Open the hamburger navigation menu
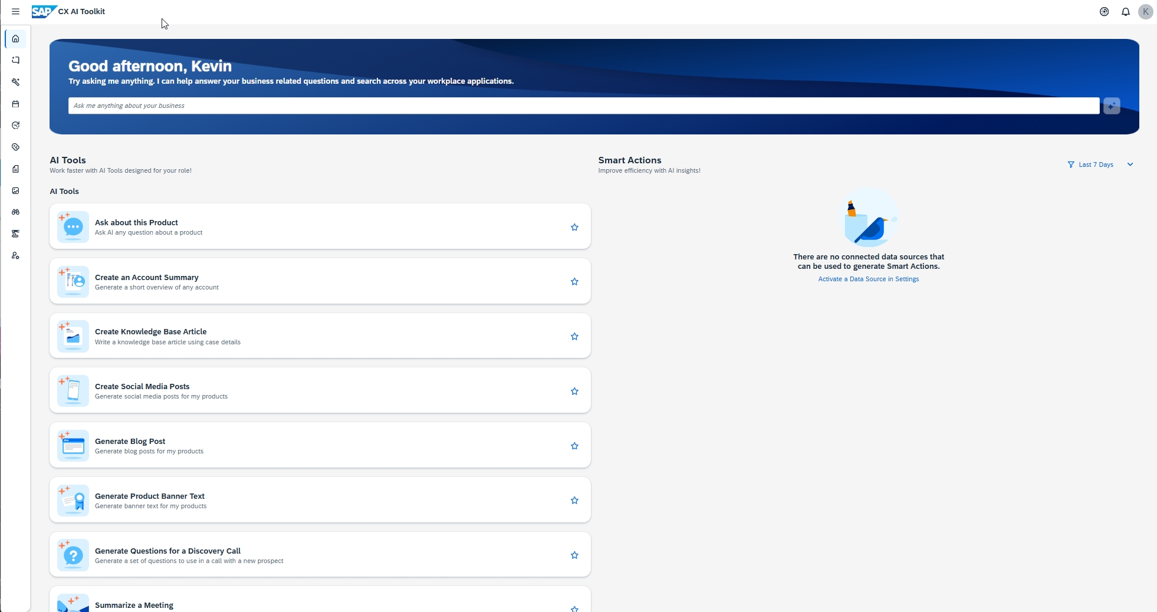Viewport: 1157px width, 612px height. pyautogui.click(x=15, y=11)
